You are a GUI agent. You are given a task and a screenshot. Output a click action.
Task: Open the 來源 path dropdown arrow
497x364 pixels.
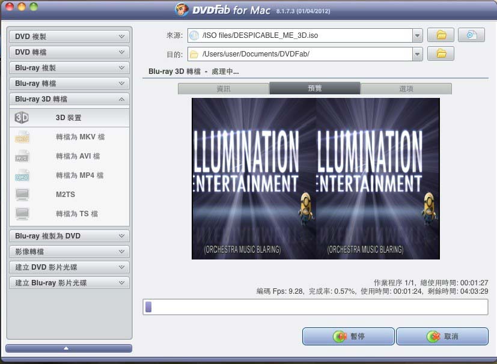click(x=418, y=35)
